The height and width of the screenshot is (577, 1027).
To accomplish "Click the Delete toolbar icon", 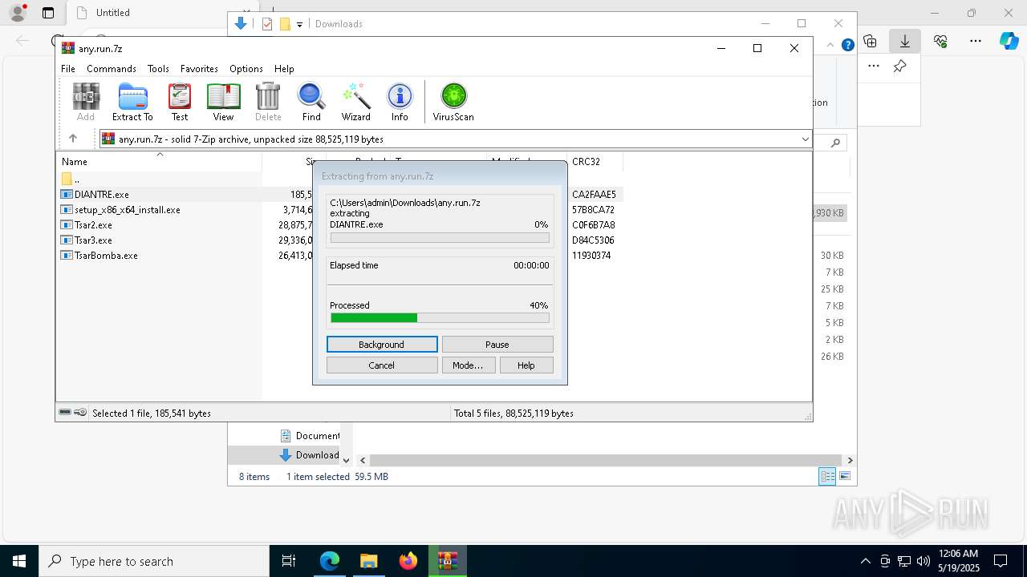I will [268, 102].
